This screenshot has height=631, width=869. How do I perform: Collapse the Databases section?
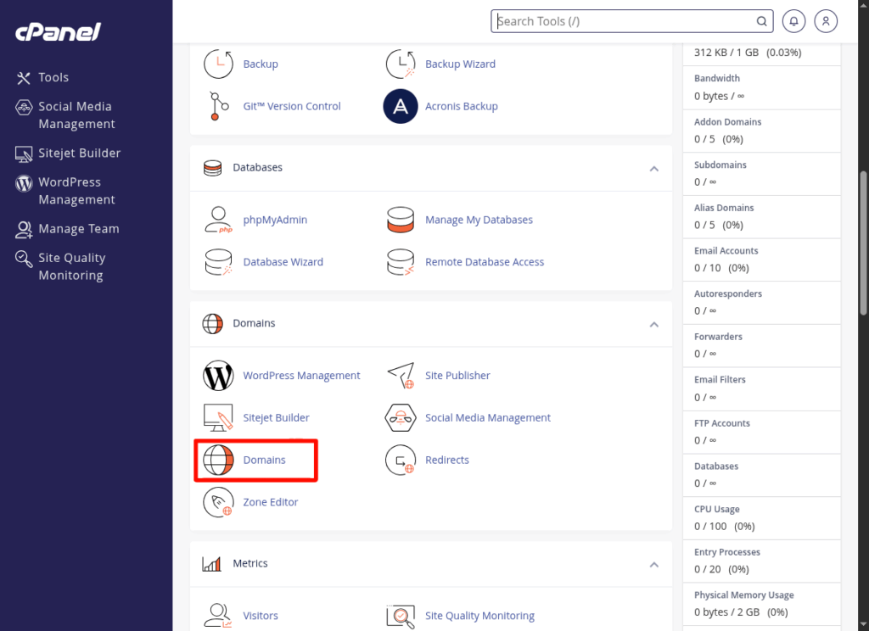(x=654, y=169)
